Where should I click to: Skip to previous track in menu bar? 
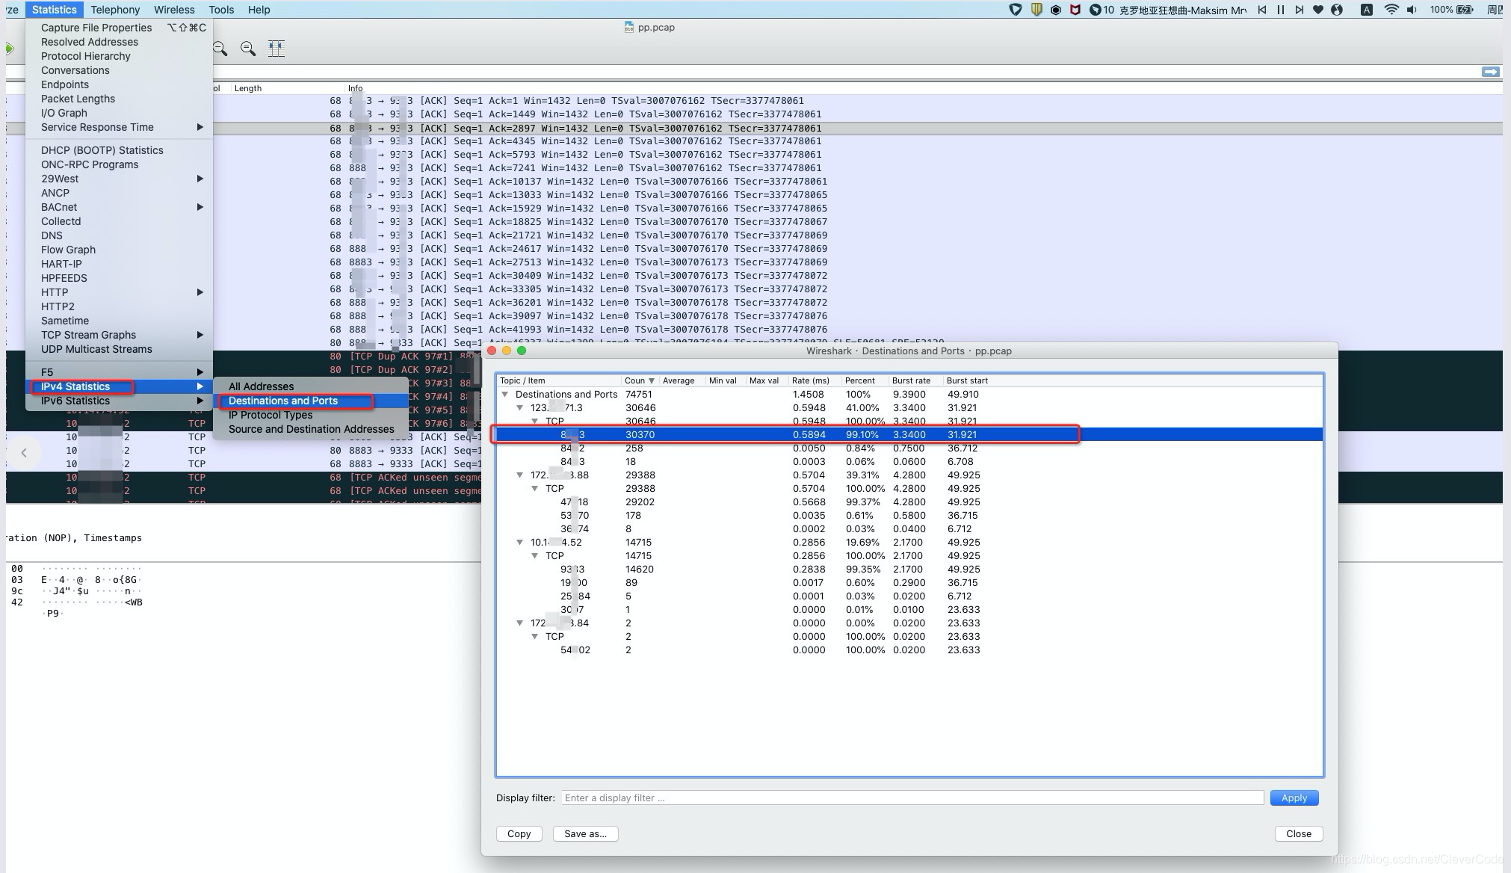[x=1262, y=10]
